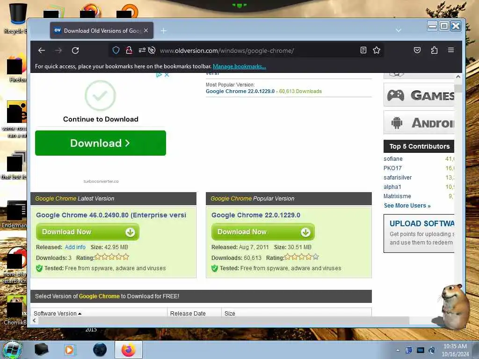The image size is (479, 359).
Task: Click the insecure connection padlock icon
Action: pyautogui.click(x=129, y=50)
